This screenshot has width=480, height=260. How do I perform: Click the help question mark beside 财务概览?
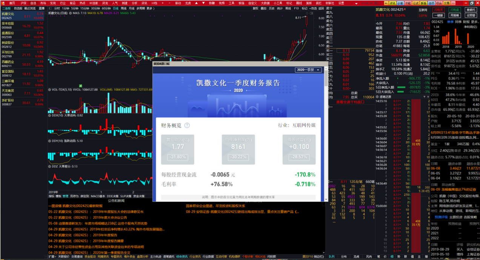(x=187, y=125)
